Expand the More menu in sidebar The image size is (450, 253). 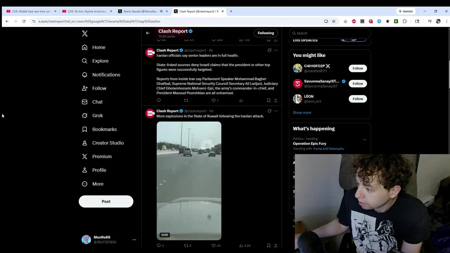coord(92,184)
